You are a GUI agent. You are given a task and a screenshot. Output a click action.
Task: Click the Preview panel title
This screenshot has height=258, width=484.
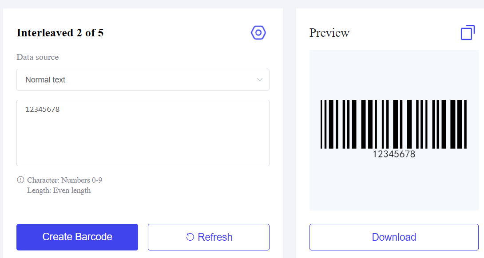click(329, 33)
